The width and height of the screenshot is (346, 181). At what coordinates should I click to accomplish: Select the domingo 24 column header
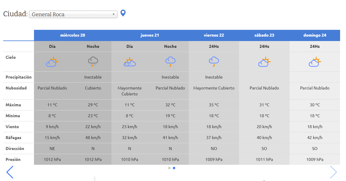pos(315,35)
